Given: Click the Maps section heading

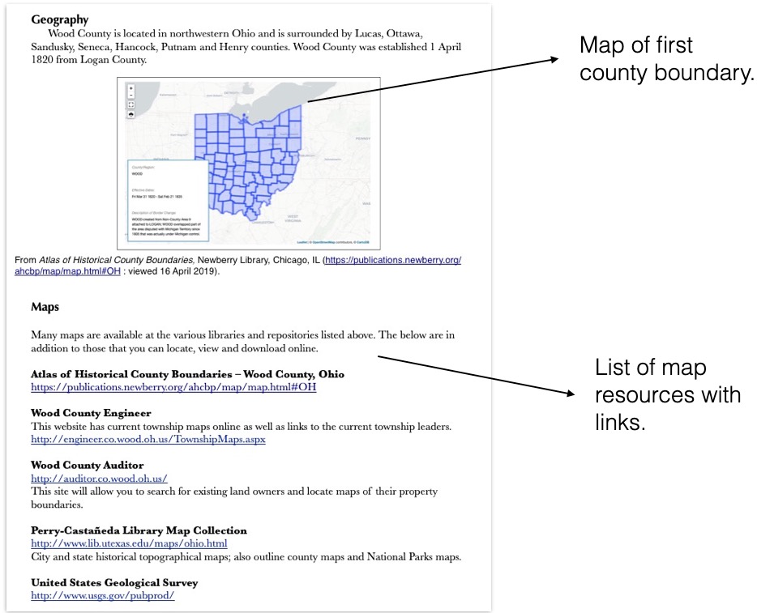Looking at the screenshot, I should coord(45,308).
